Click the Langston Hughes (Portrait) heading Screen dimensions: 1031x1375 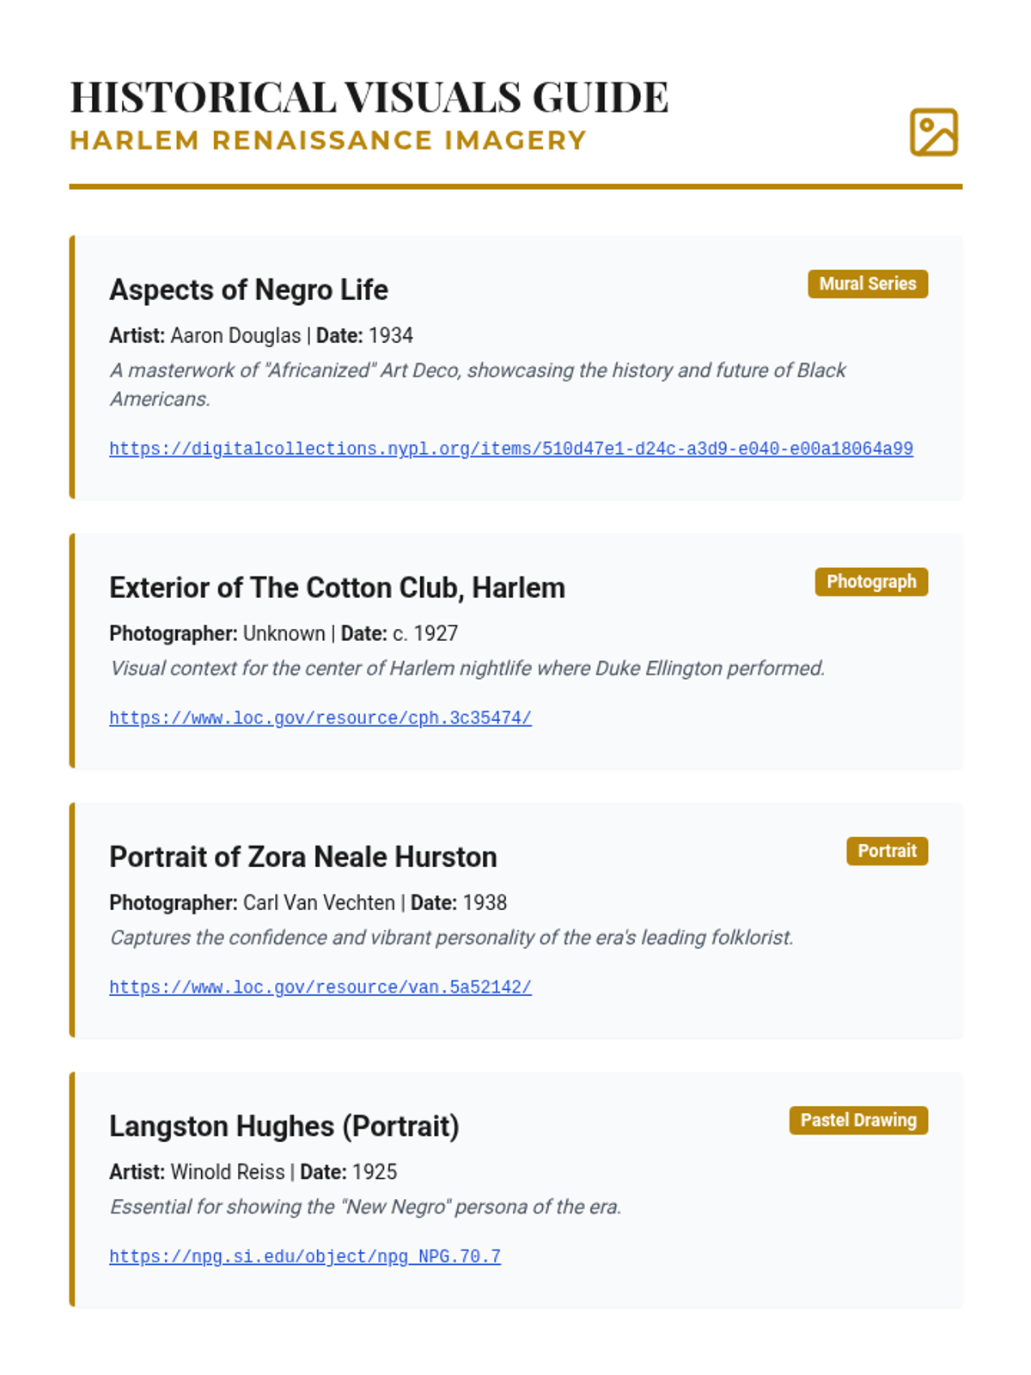click(284, 1126)
